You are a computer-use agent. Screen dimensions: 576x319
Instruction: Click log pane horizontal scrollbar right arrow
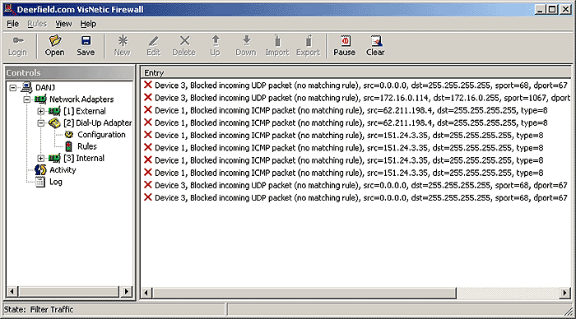click(564, 293)
